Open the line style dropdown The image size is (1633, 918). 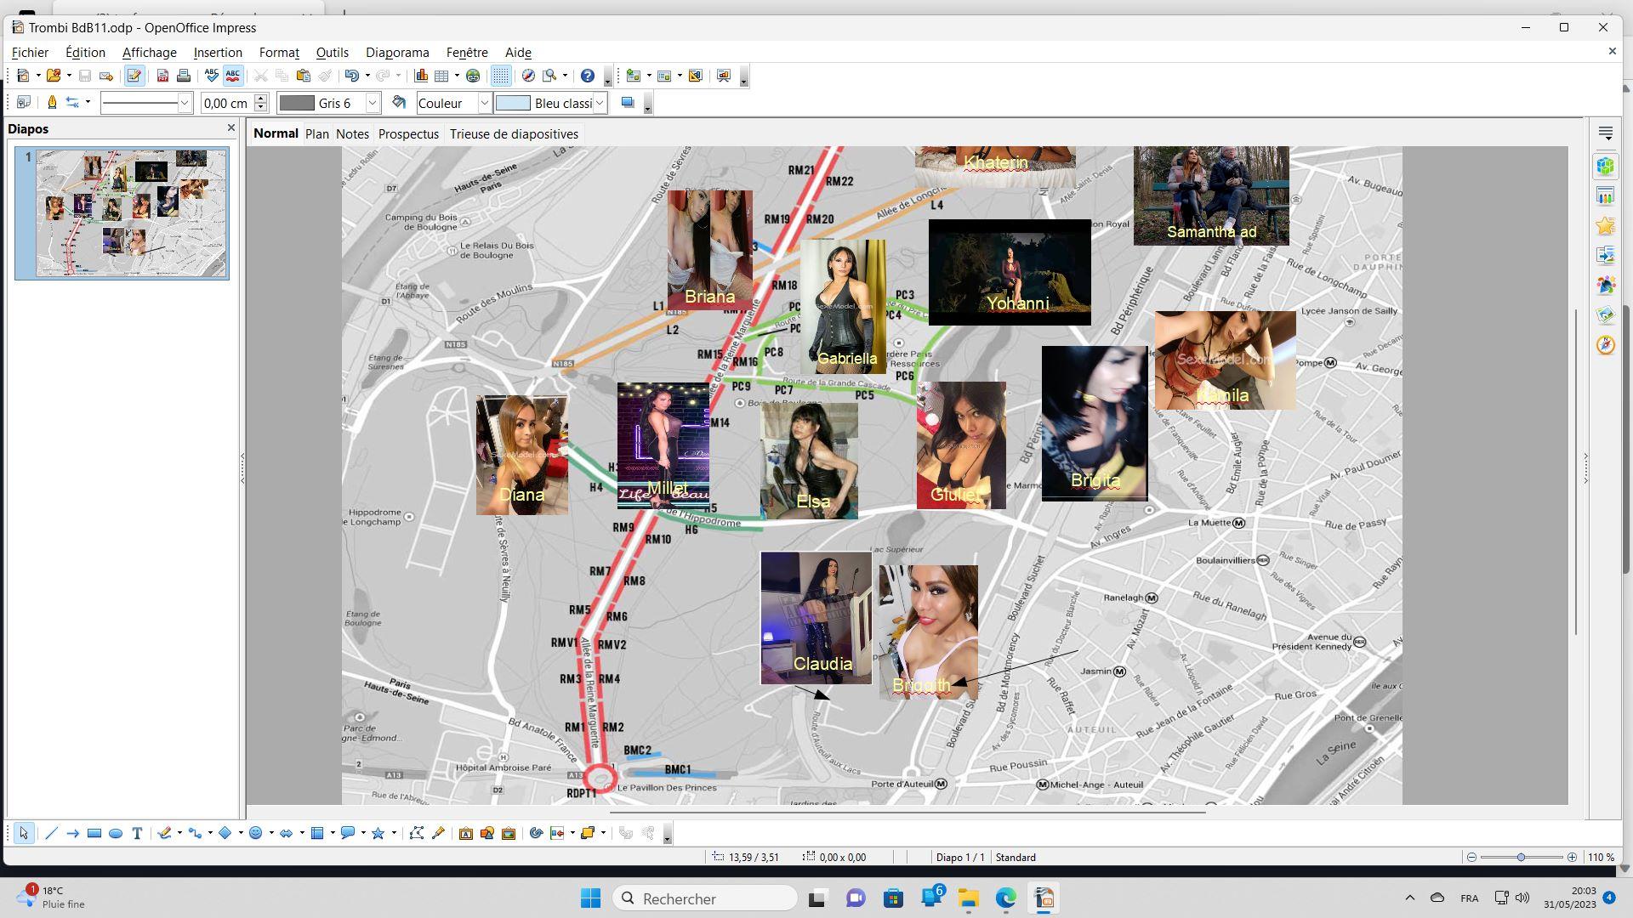pyautogui.click(x=184, y=103)
